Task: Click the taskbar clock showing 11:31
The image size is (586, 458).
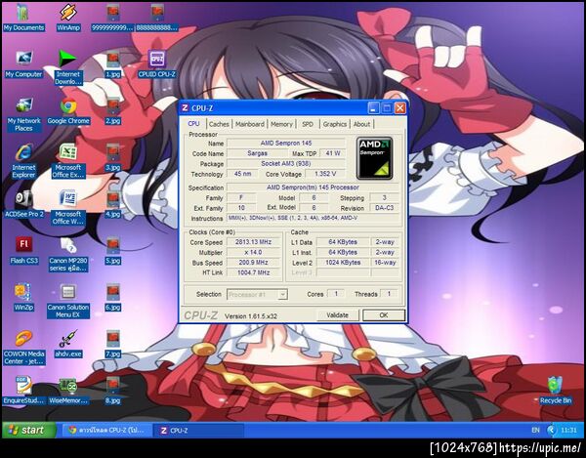Action: [x=568, y=431]
